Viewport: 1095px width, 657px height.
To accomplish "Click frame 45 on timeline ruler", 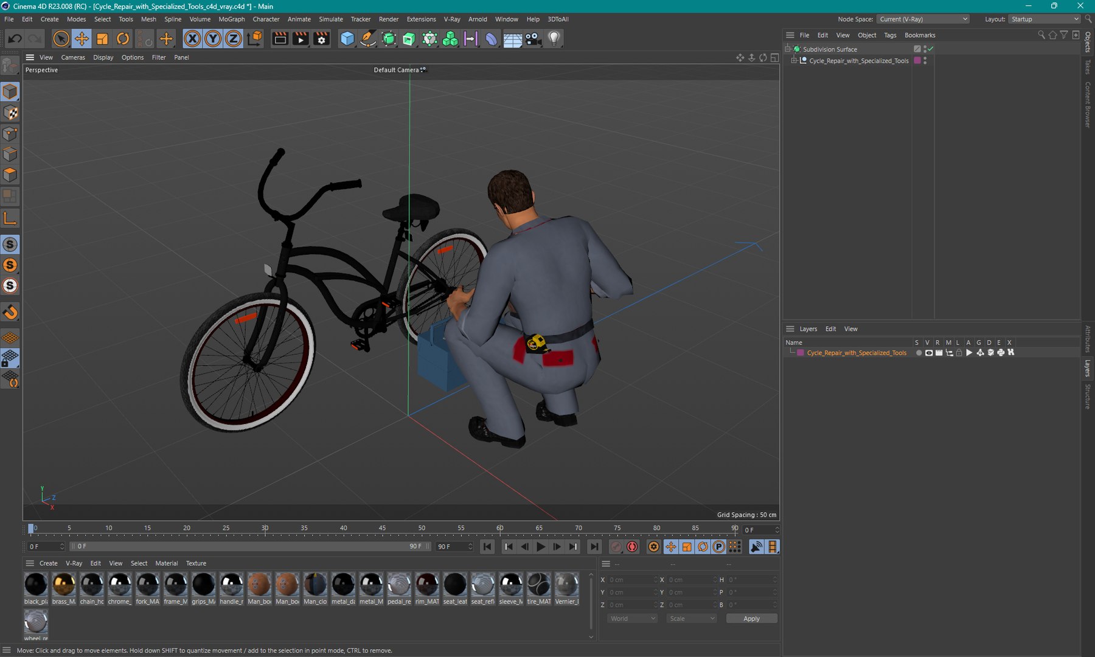I will click(x=382, y=528).
